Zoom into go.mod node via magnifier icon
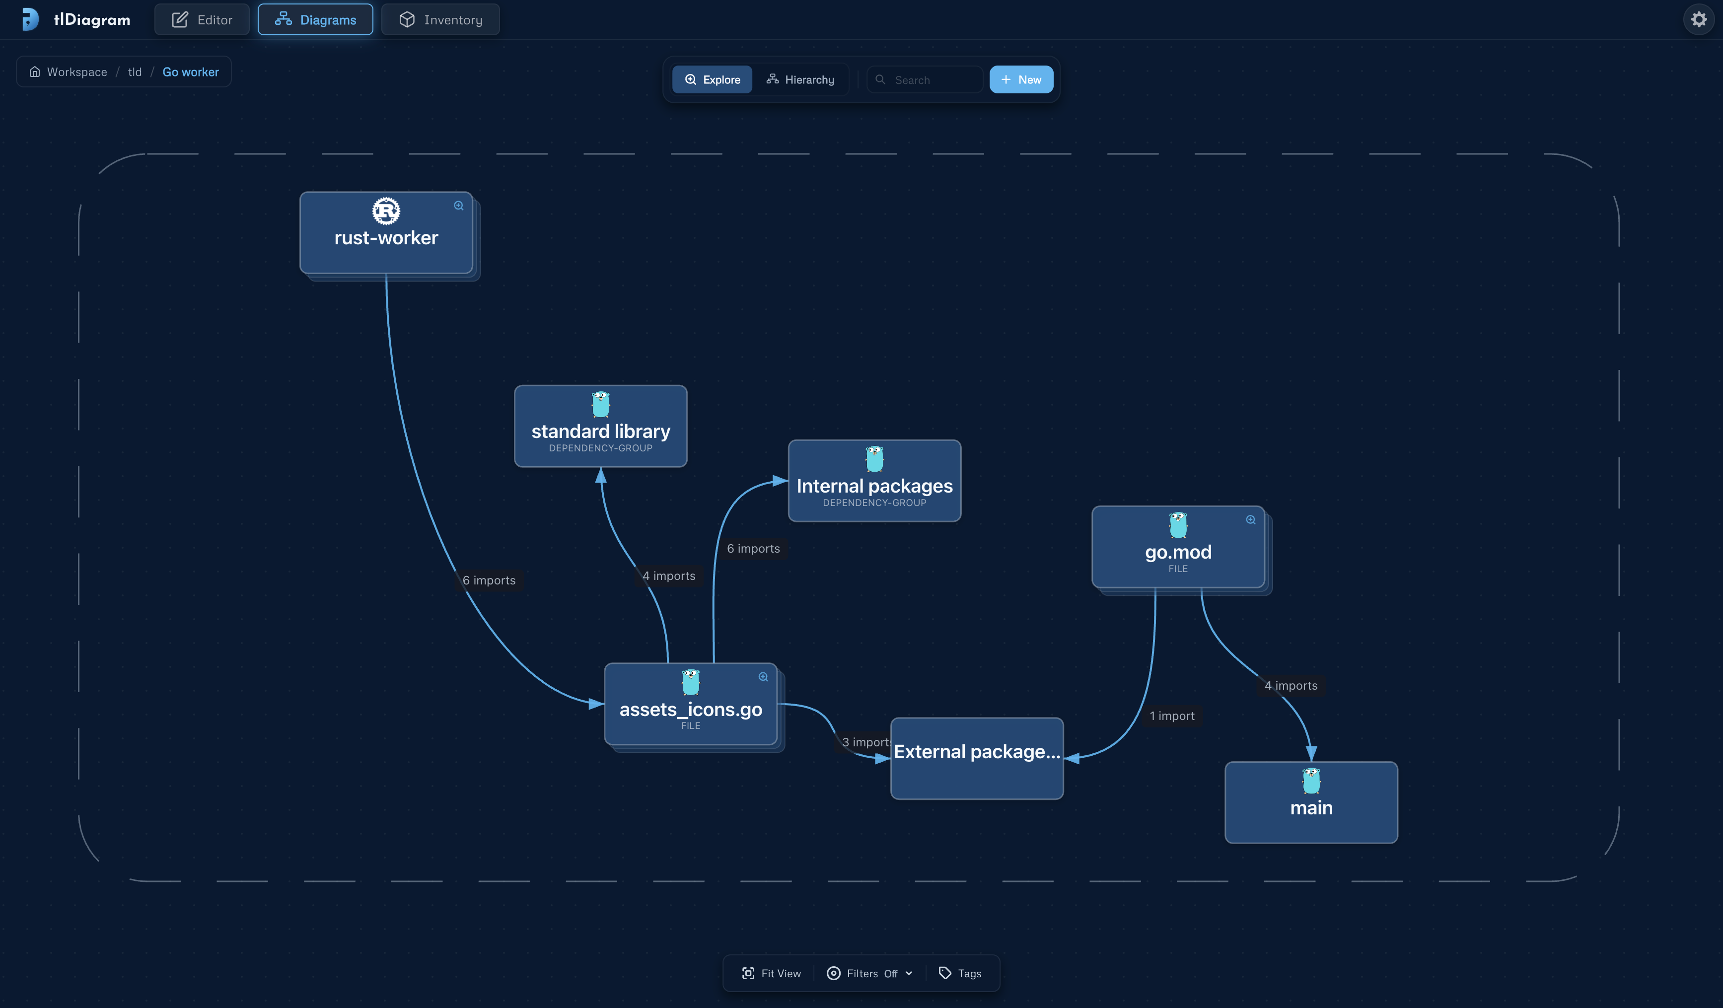1723x1008 pixels. pos(1251,520)
